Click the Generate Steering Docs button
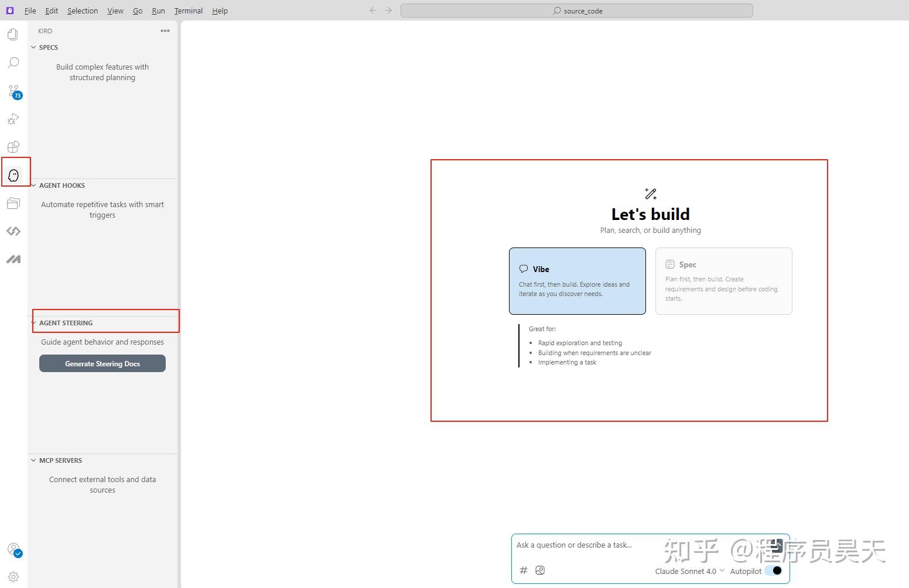The width and height of the screenshot is (909, 588). (x=102, y=363)
